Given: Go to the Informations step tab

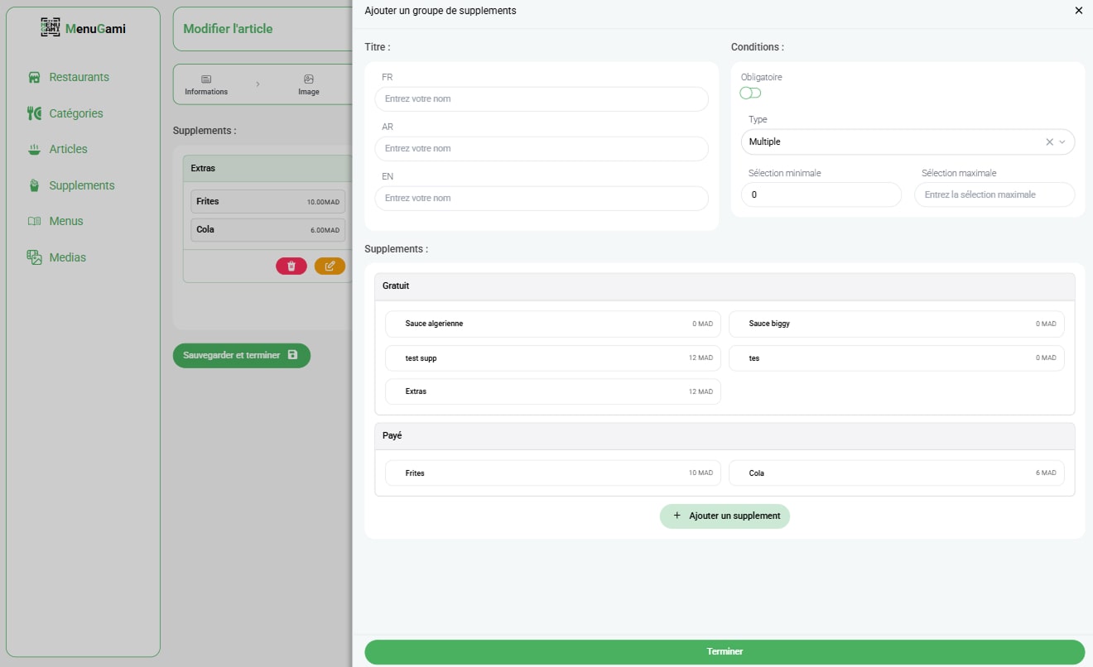Looking at the screenshot, I should pos(206,84).
